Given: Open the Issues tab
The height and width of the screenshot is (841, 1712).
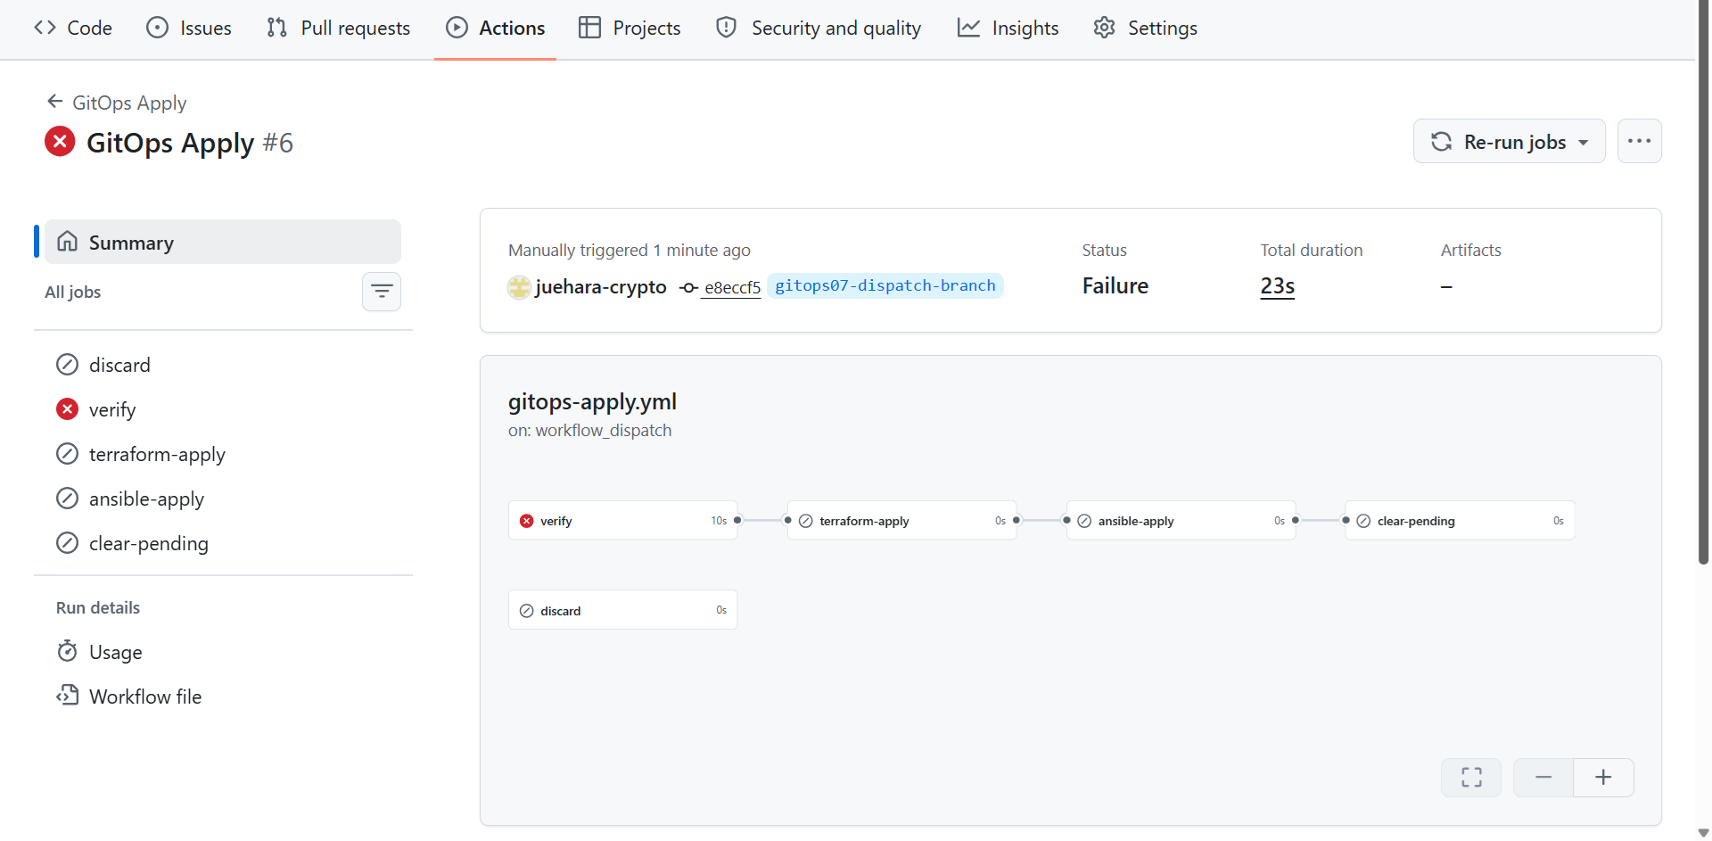Looking at the screenshot, I should pyautogui.click(x=188, y=28).
